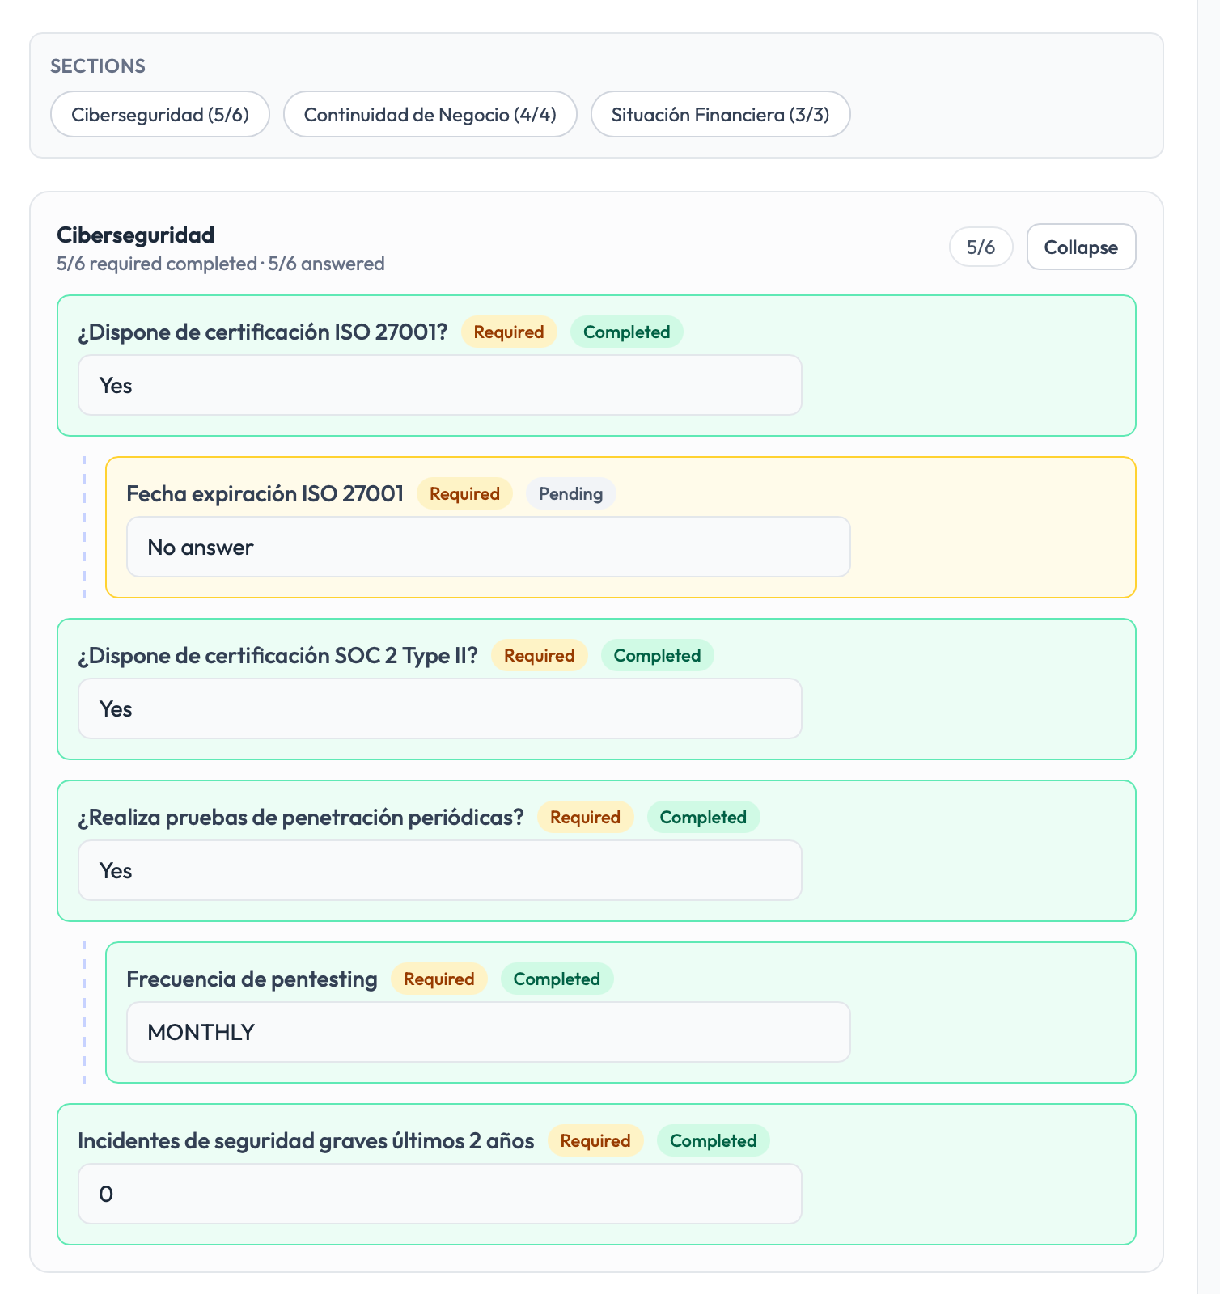
Task: Click the ISO 27001 certification answer field
Action: click(440, 385)
